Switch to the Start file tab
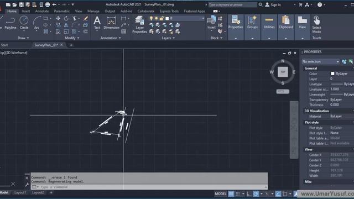The image size is (354, 199). click(x=4, y=45)
